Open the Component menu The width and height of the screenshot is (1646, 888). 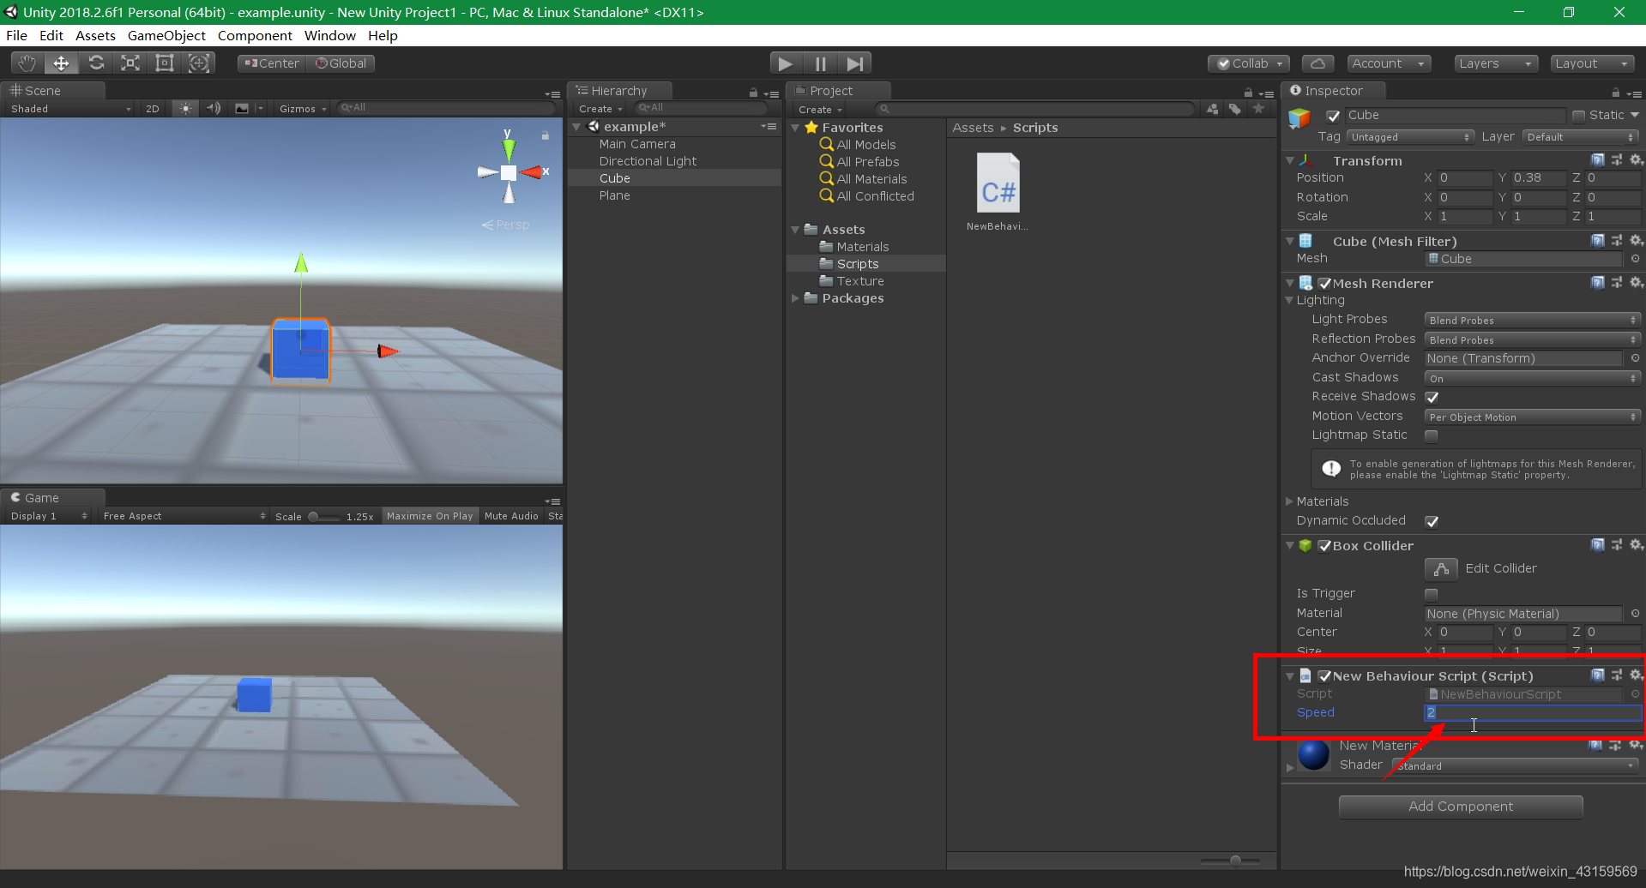(x=255, y=35)
